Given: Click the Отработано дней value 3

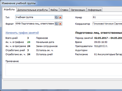Looking at the screenshot, I should click(28, 50).
